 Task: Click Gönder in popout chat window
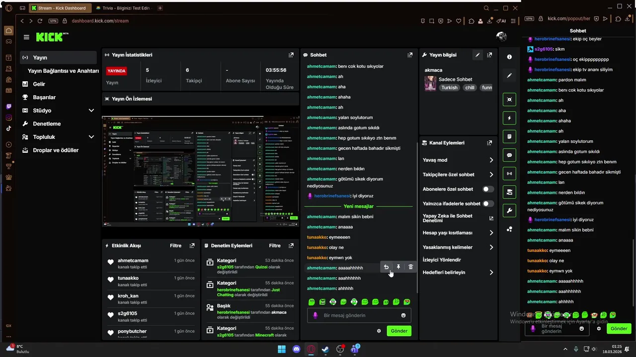[x=619, y=329]
